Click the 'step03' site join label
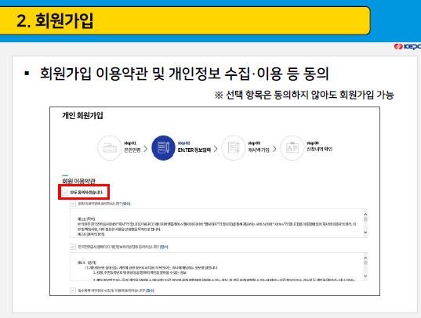421x318 pixels. [259, 146]
